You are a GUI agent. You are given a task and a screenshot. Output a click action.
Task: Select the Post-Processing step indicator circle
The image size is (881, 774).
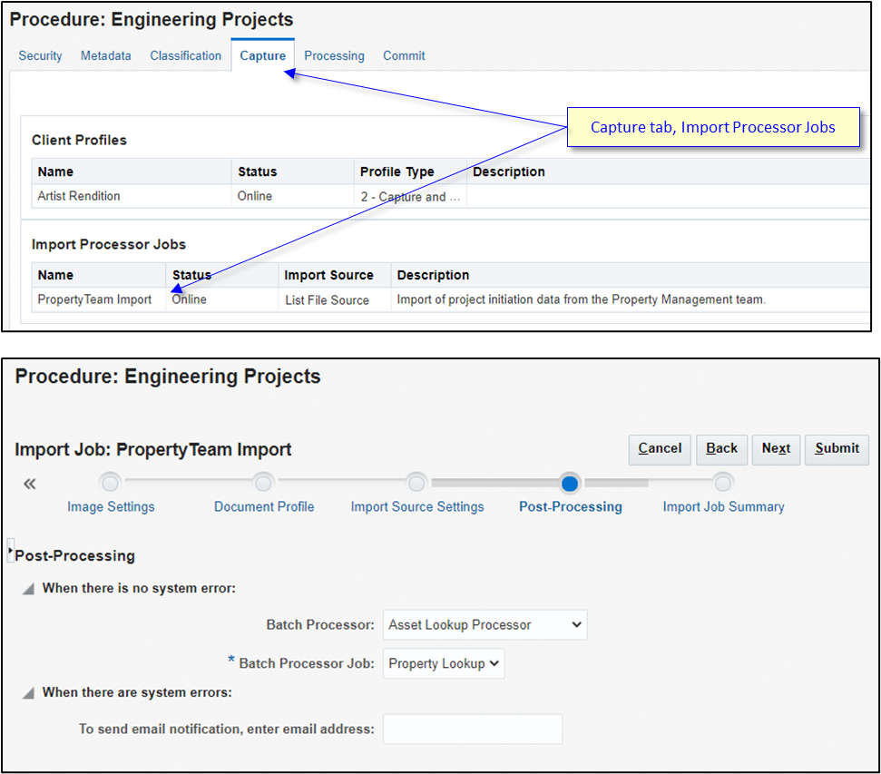[570, 482]
